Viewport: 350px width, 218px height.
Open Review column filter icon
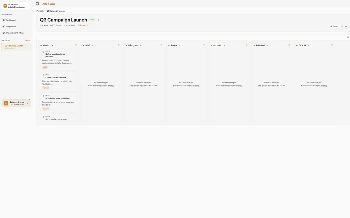pos(204,45)
